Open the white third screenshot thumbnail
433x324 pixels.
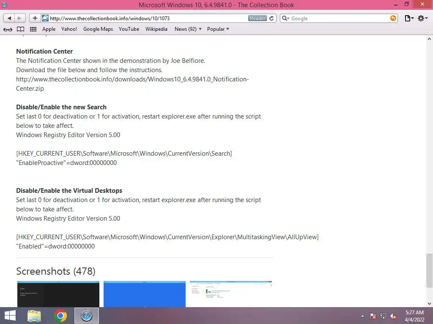(x=231, y=294)
